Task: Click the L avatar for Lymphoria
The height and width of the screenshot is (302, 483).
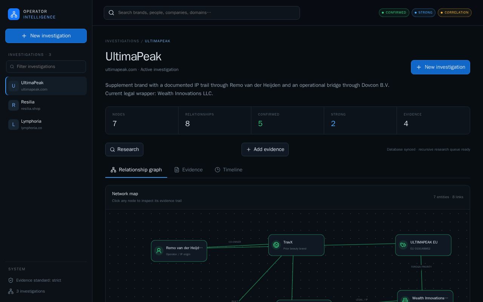Action: click(x=14, y=125)
